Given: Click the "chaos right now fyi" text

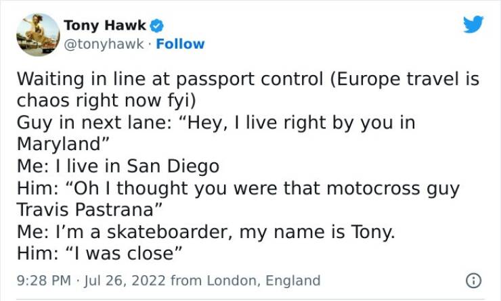Looking at the screenshot, I should click(x=105, y=101).
